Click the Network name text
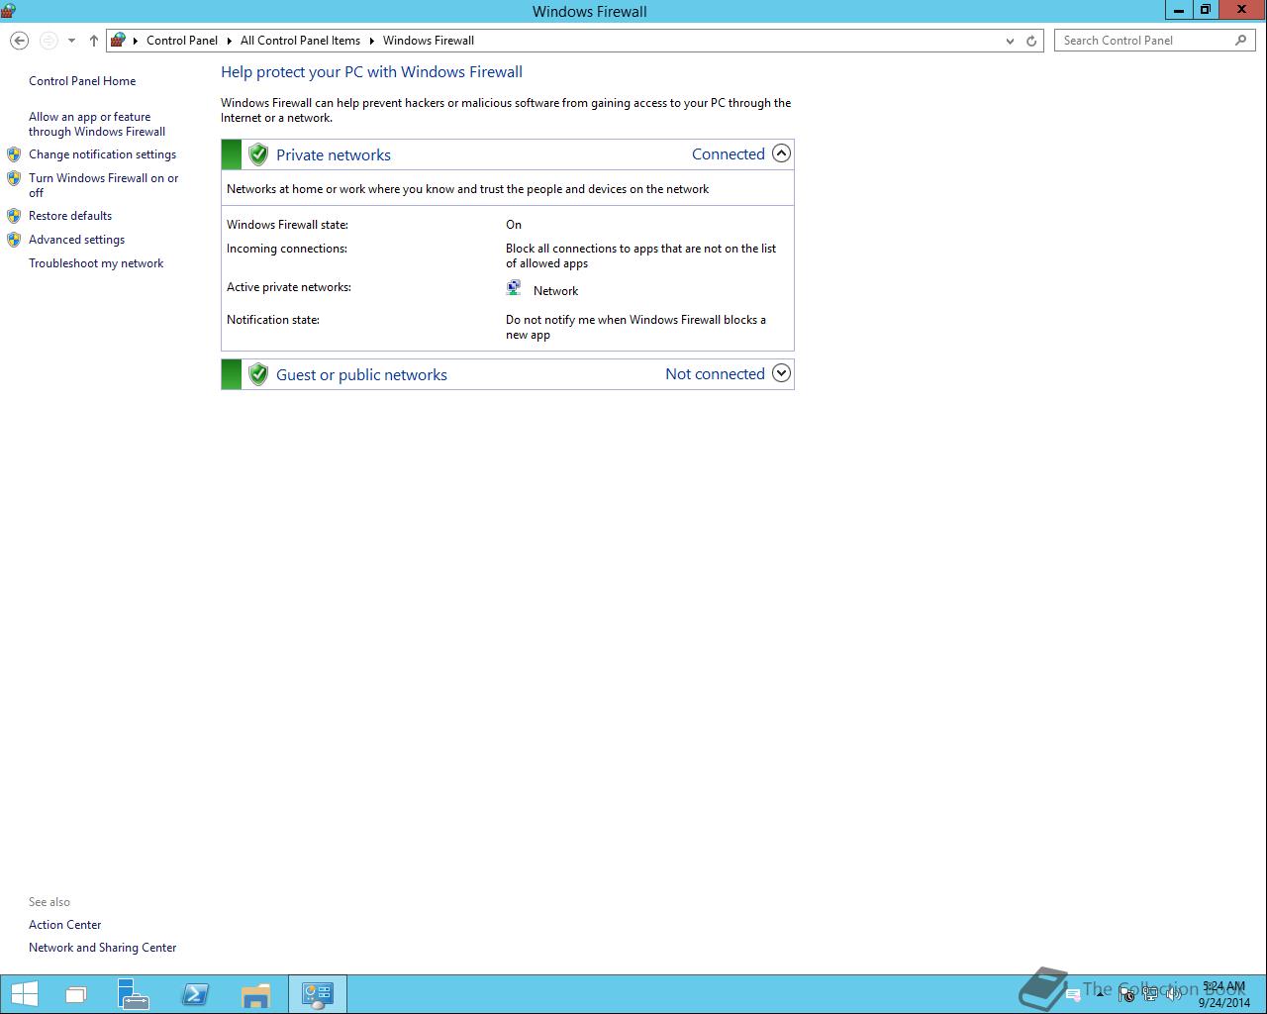 [555, 291]
